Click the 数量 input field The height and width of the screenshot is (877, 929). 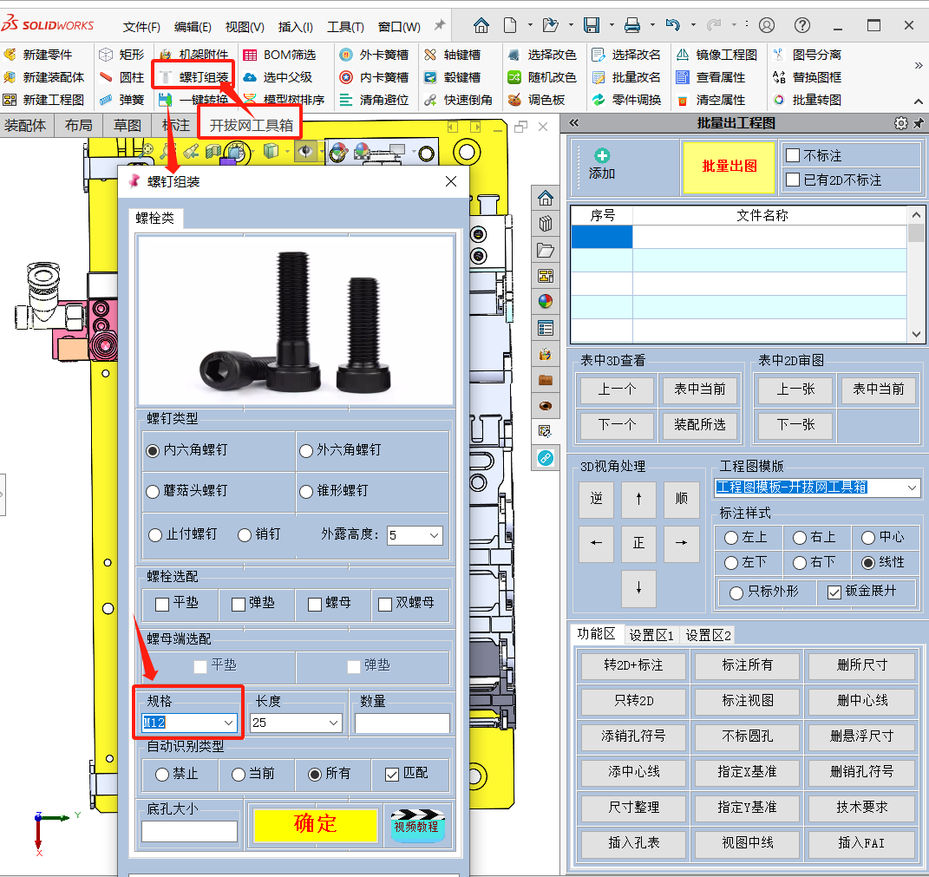[402, 723]
